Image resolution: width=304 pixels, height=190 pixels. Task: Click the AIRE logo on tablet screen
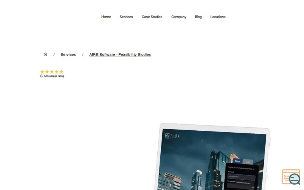pyautogui.click(x=173, y=136)
